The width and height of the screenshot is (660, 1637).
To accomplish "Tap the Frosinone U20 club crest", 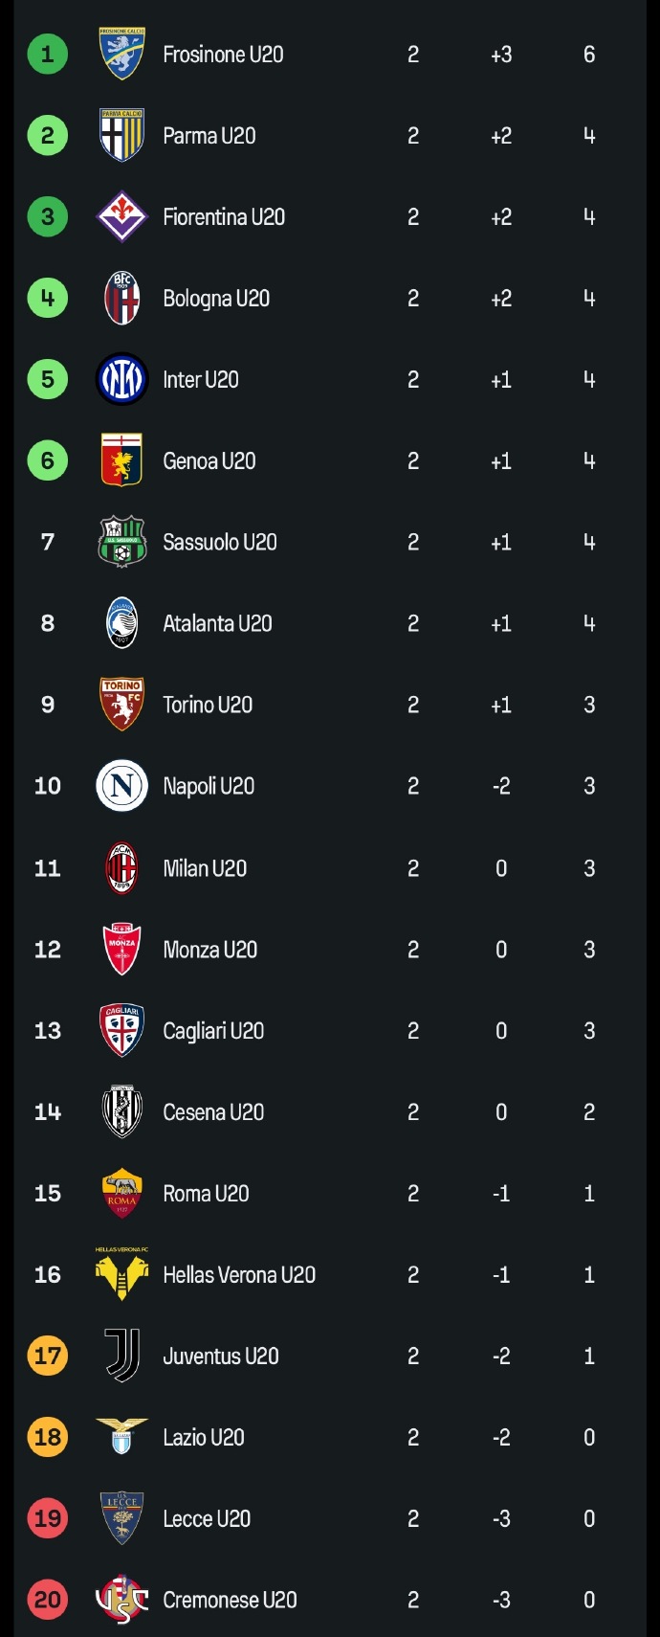I will click(122, 55).
